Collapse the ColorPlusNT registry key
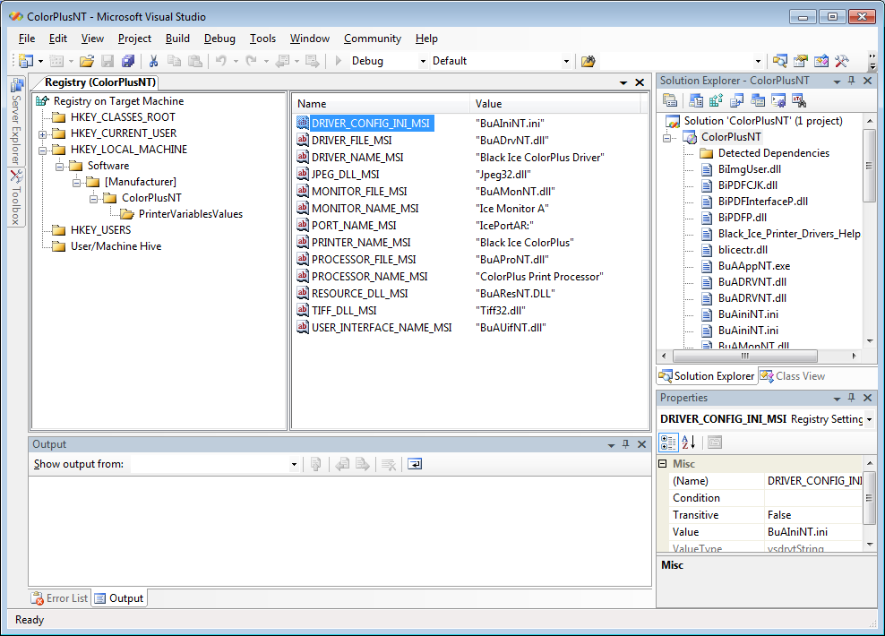The image size is (885, 636). coord(94,199)
